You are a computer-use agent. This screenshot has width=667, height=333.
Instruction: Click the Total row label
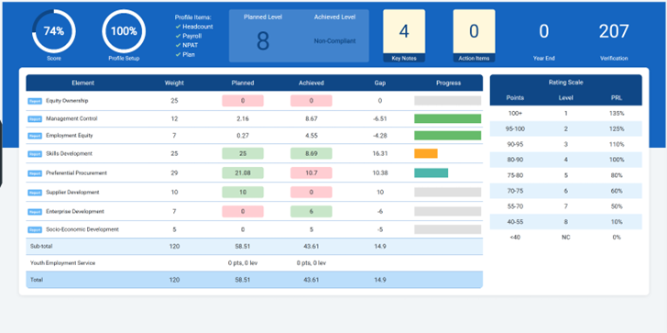[37, 280]
